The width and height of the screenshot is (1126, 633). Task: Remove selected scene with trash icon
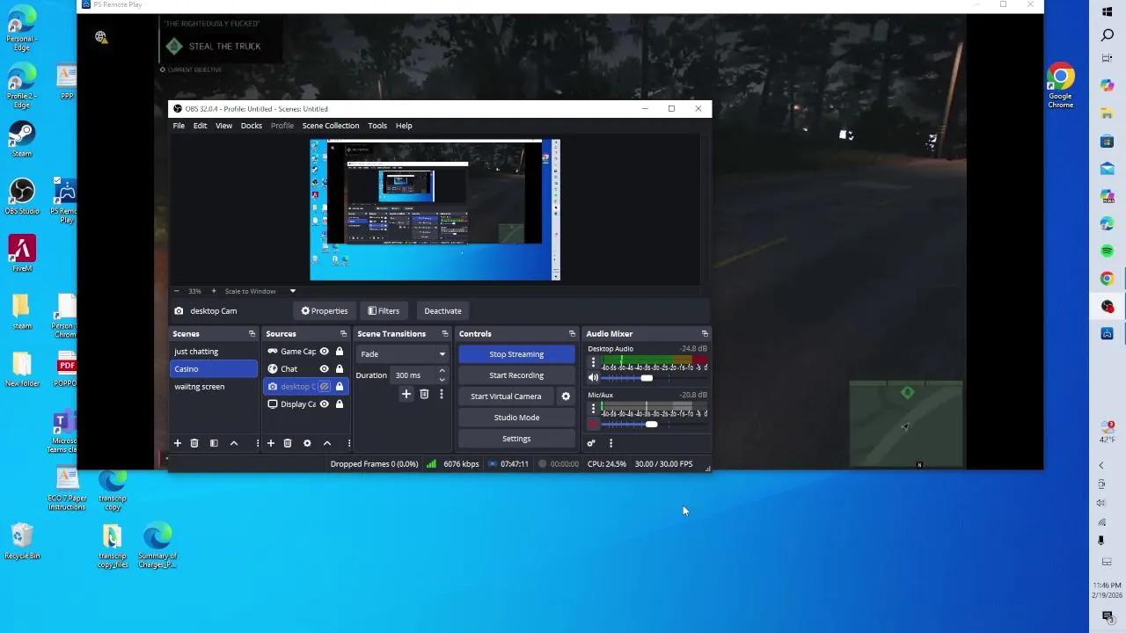(x=194, y=443)
